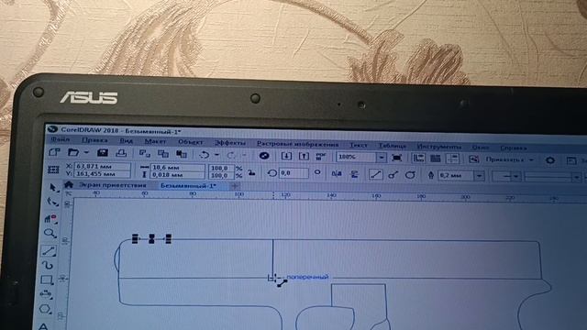Select the Crop tool in the toolbox
The image size is (587, 330).
(51, 218)
